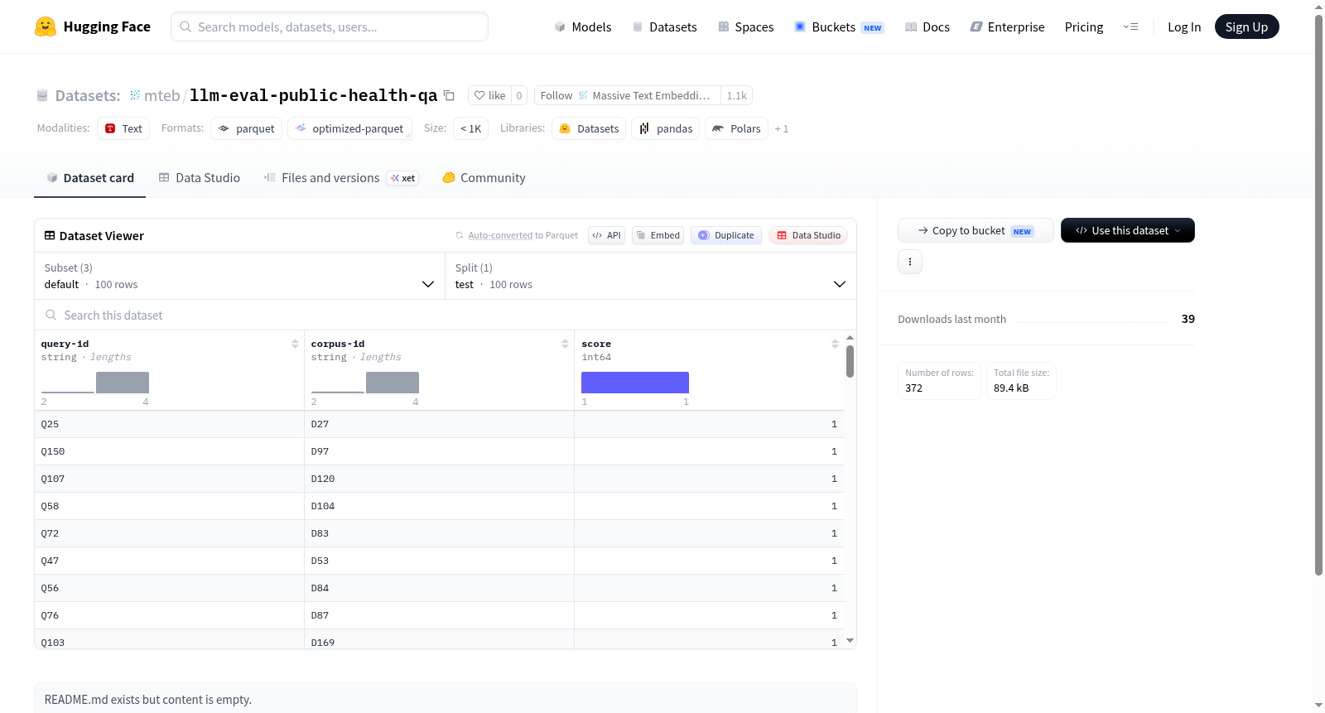The width and height of the screenshot is (1325, 713).
Task: Click the mteb organization link
Action: (161, 95)
